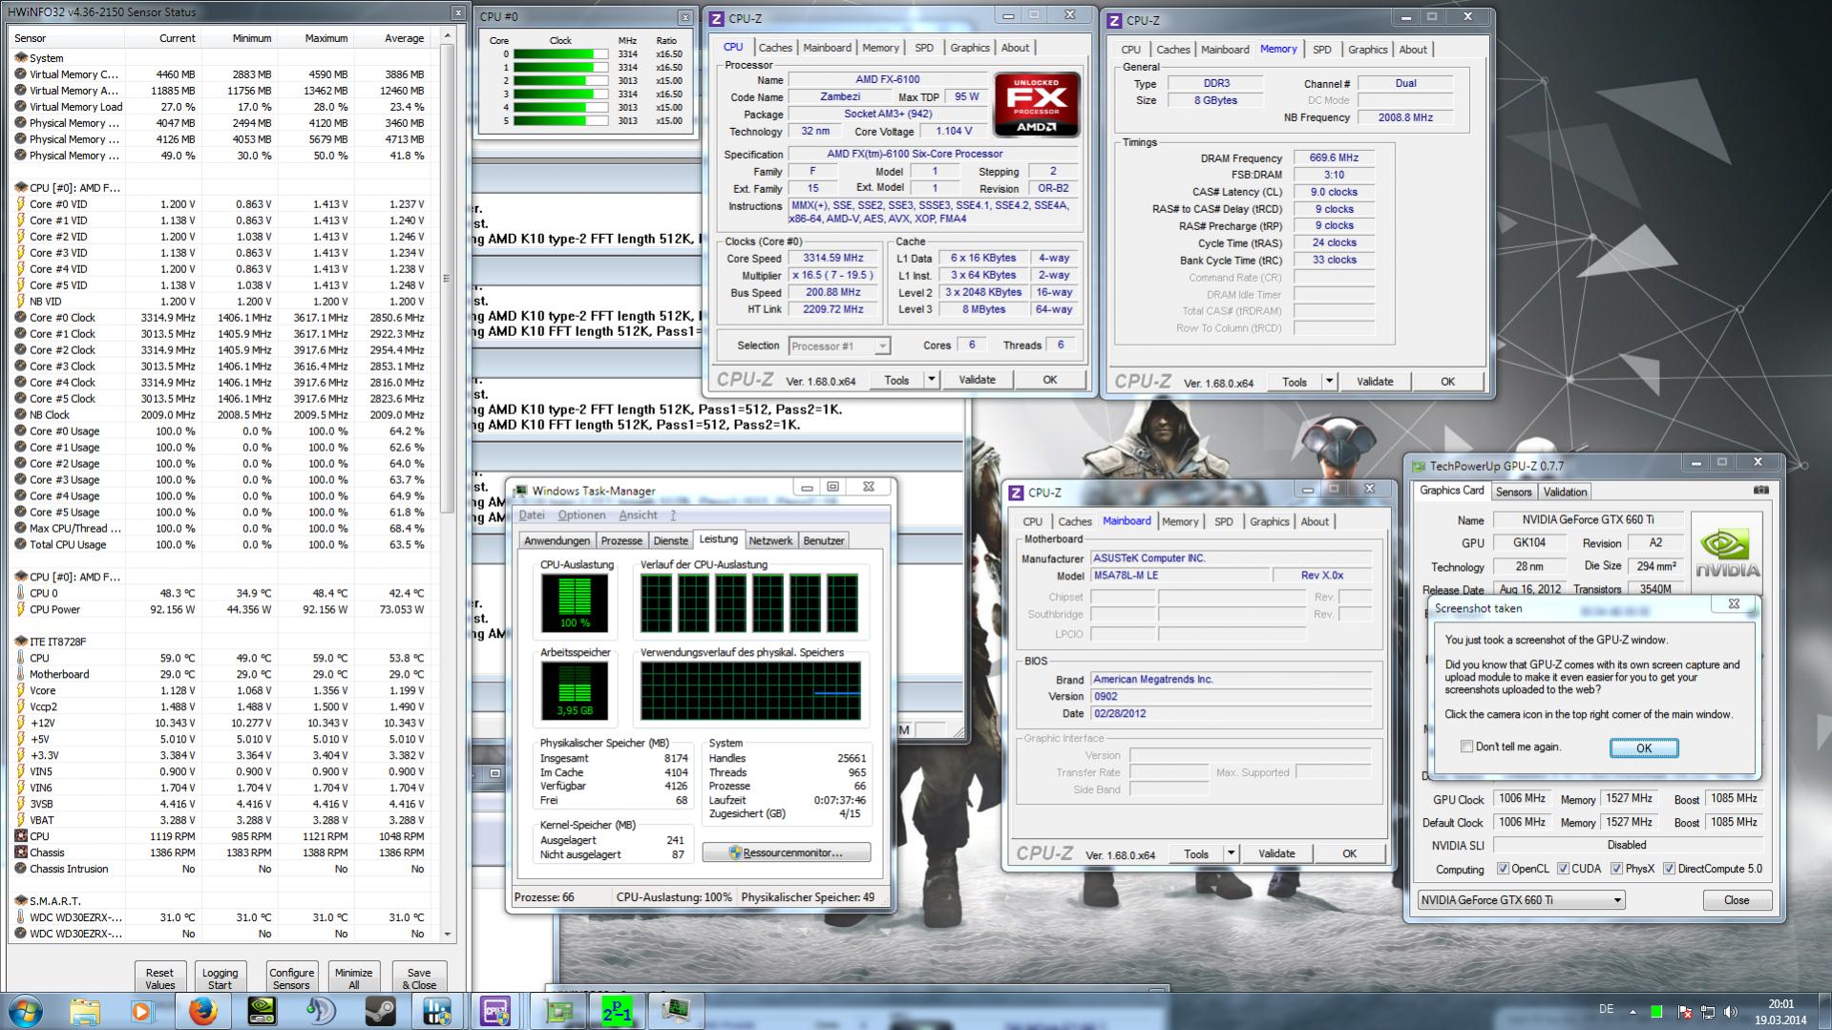Check the "Don't tell me again" checkbox
The image size is (1832, 1030).
pos(1466,746)
